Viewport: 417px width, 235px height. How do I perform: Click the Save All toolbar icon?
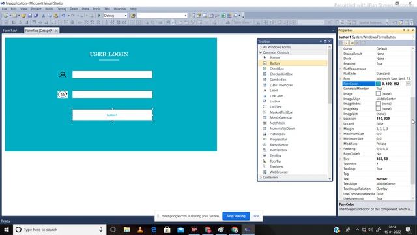point(36,16)
